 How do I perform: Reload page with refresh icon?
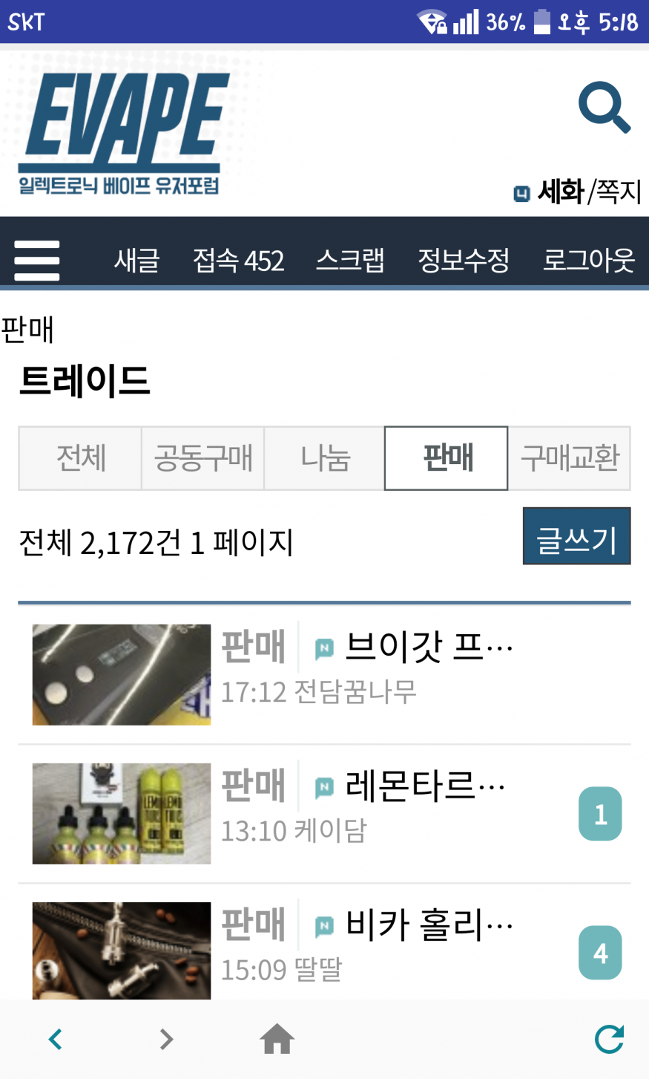tap(610, 1038)
